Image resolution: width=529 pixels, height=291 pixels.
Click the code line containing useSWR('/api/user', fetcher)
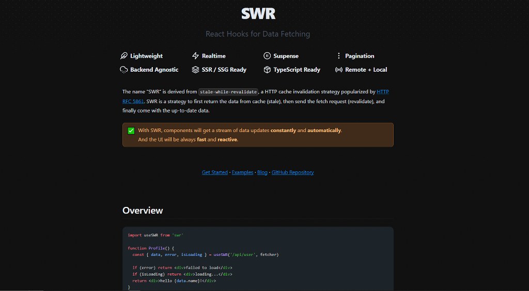(206, 255)
